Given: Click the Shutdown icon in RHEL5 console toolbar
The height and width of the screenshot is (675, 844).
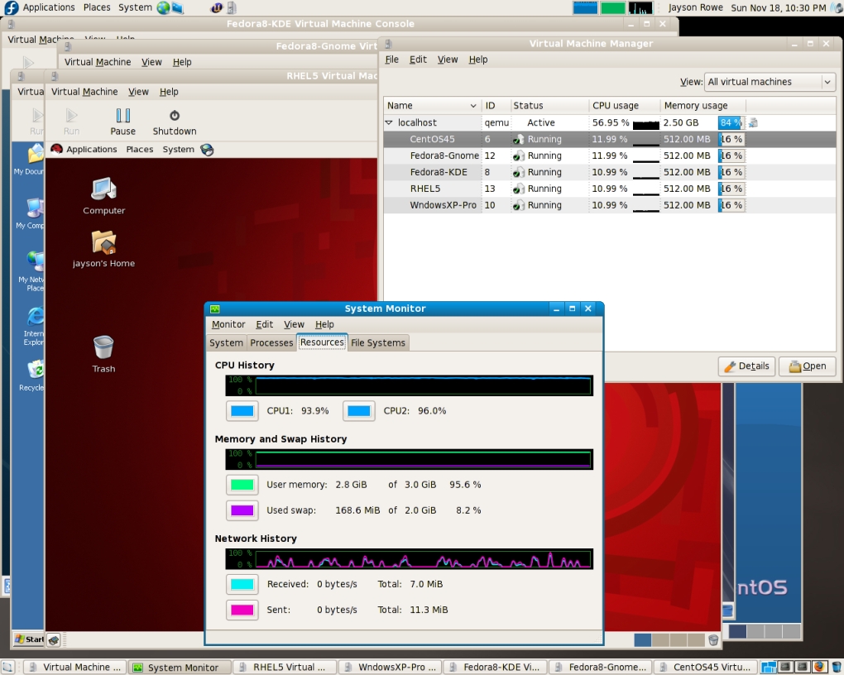Looking at the screenshot, I should coord(175,115).
